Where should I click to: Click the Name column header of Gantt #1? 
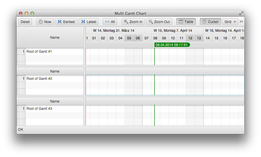click(55, 38)
